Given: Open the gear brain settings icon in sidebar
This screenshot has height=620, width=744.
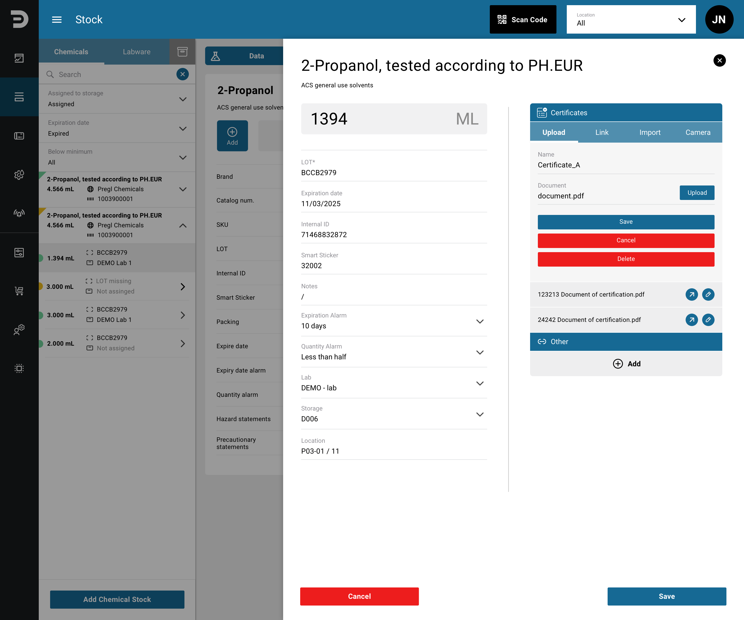Looking at the screenshot, I should coord(19,174).
